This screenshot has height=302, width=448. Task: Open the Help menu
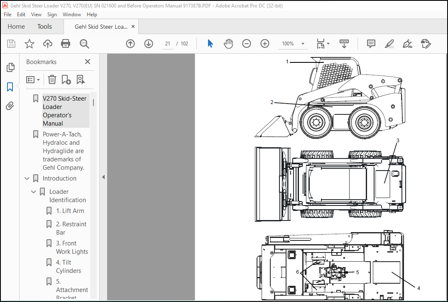(x=92, y=14)
